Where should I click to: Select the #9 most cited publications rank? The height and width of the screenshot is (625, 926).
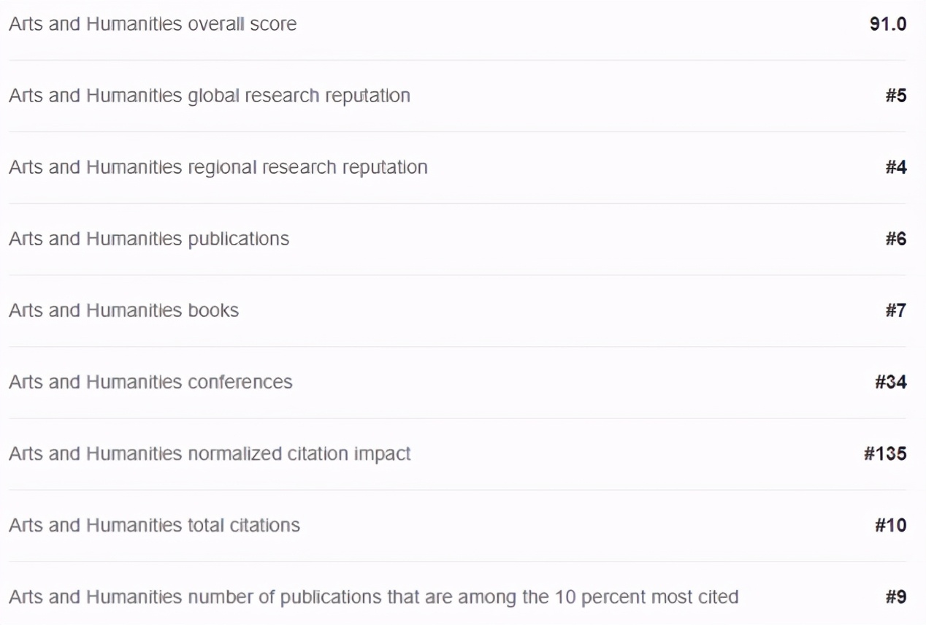point(895,597)
